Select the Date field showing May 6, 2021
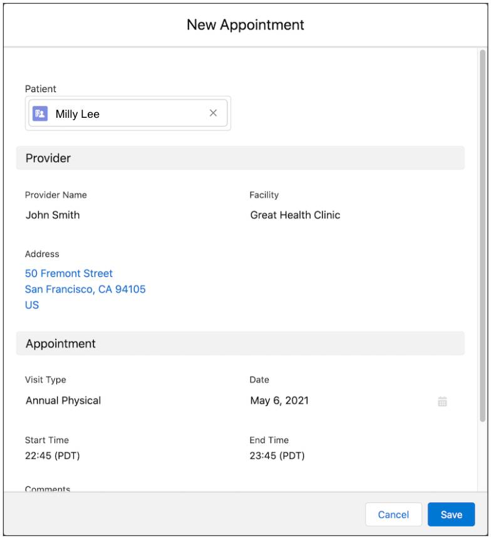The image size is (491, 539). pyautogui.click(x=280, y=401)
